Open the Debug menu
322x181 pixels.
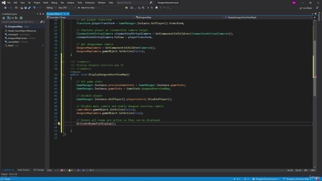click(x=54, y=3)
